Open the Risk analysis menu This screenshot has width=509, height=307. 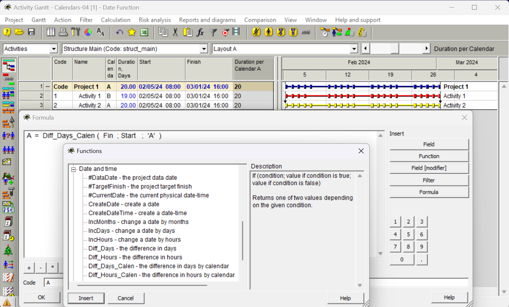[155, 20]
